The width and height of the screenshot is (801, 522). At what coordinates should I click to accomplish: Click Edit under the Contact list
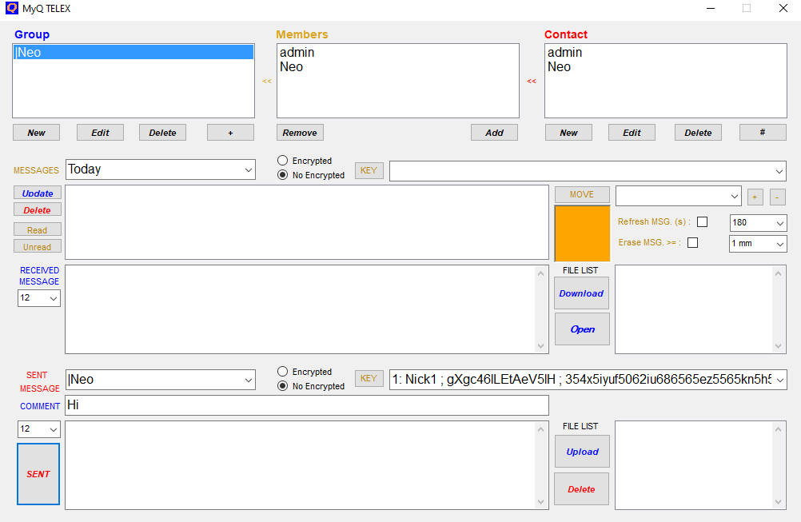coord(632,132)
